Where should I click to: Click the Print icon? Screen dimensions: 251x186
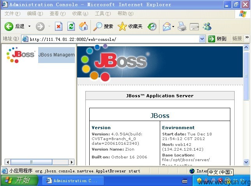[x=182, y=26]
